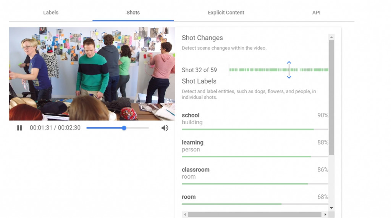This screenshot has width=391, height=218.
Task: Click the panel's scroll up arrow
Action: tap(331, 37)
